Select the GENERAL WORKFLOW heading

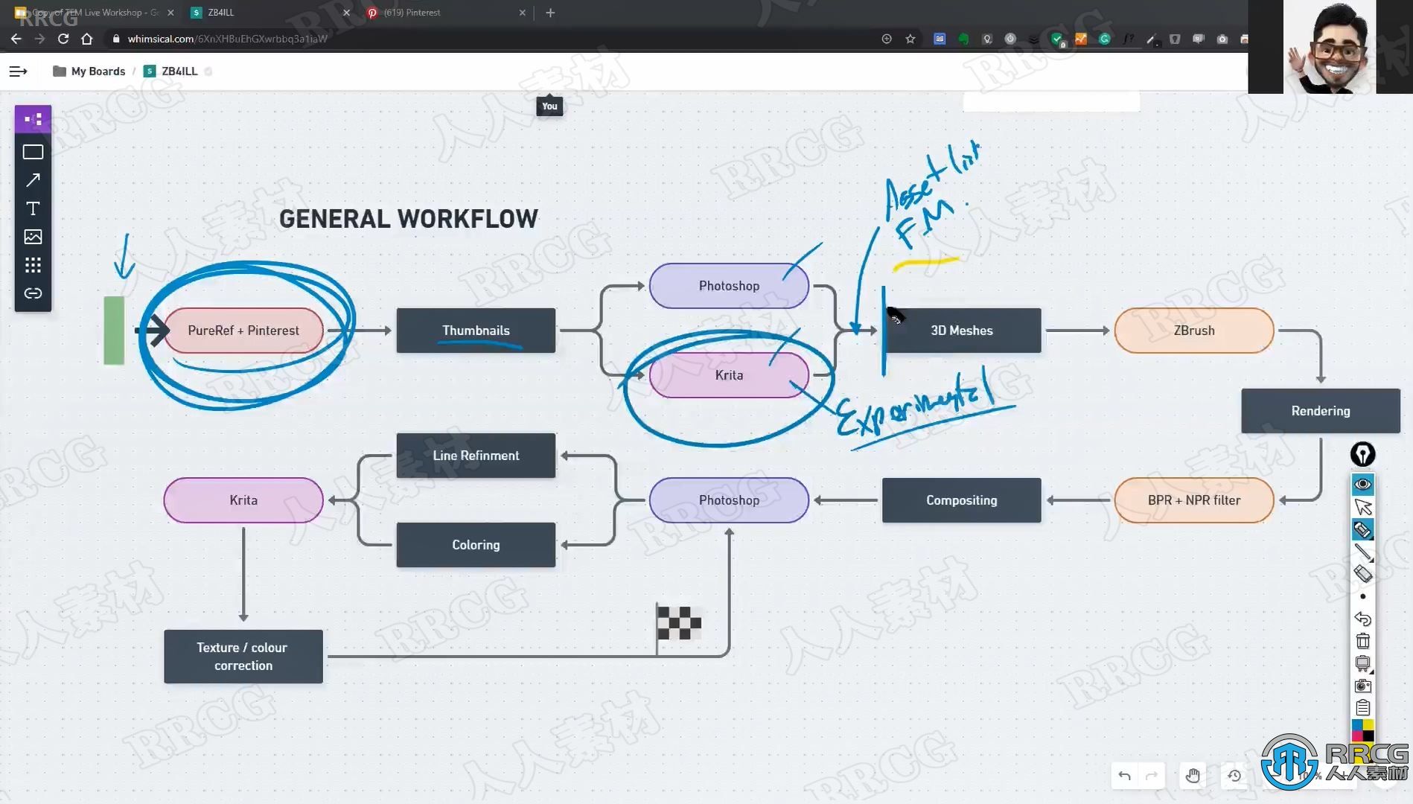[409, 219]
